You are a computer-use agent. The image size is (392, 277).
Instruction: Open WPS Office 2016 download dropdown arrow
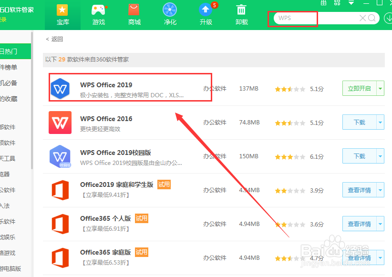pos(380,122)
